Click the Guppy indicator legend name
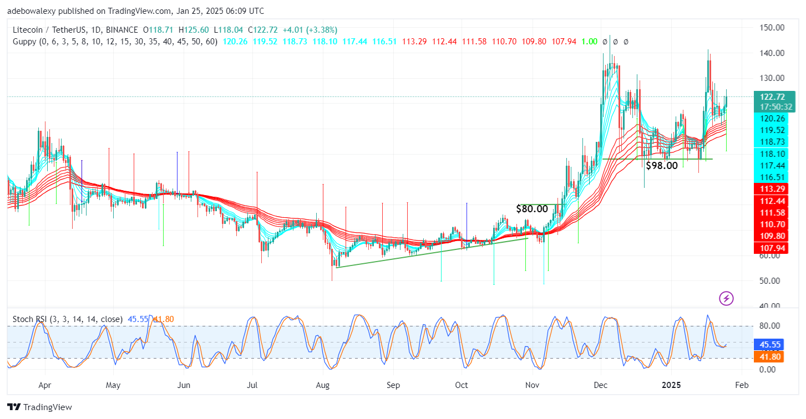The image size is (806, 419). click(x=24, y=42)
